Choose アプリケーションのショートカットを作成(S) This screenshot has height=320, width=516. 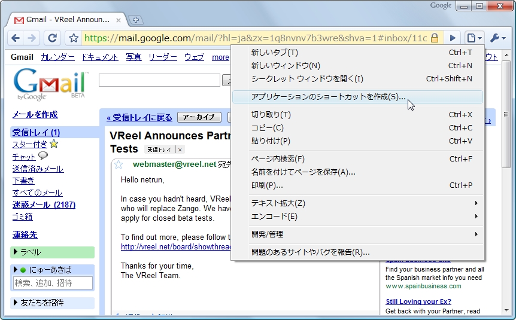357,97
